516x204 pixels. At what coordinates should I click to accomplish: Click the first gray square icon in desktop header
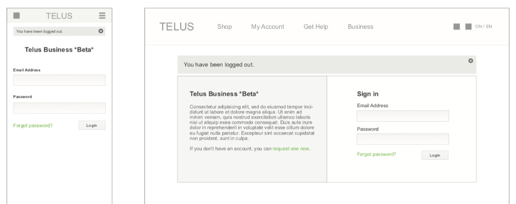(x=457, y=27)
